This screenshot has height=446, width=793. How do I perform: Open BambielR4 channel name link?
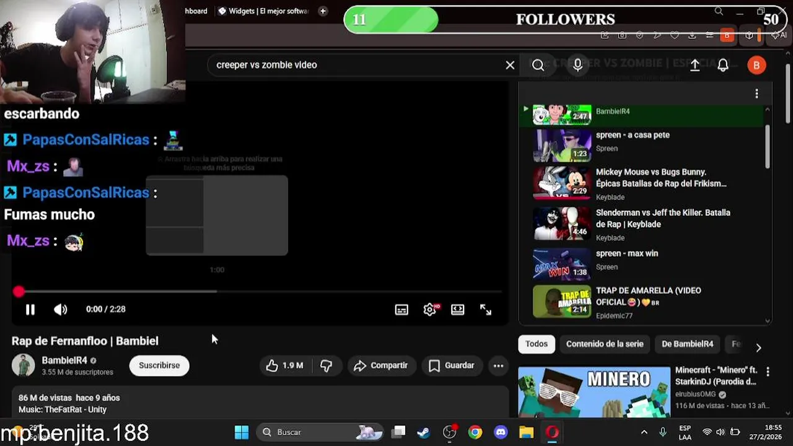(64, 361)
